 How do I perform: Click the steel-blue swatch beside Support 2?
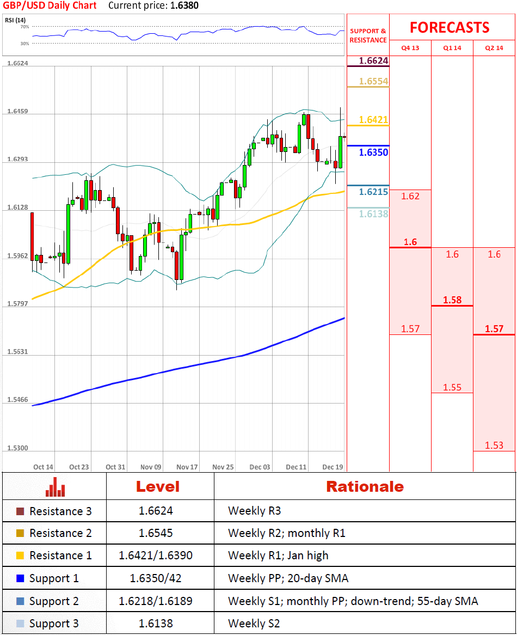20,601
